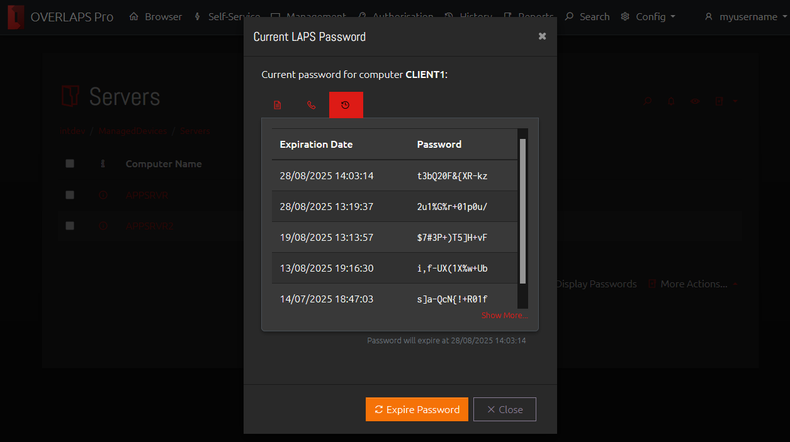
Task: Switch to the phone spelling tab
Action: point(312,105)
